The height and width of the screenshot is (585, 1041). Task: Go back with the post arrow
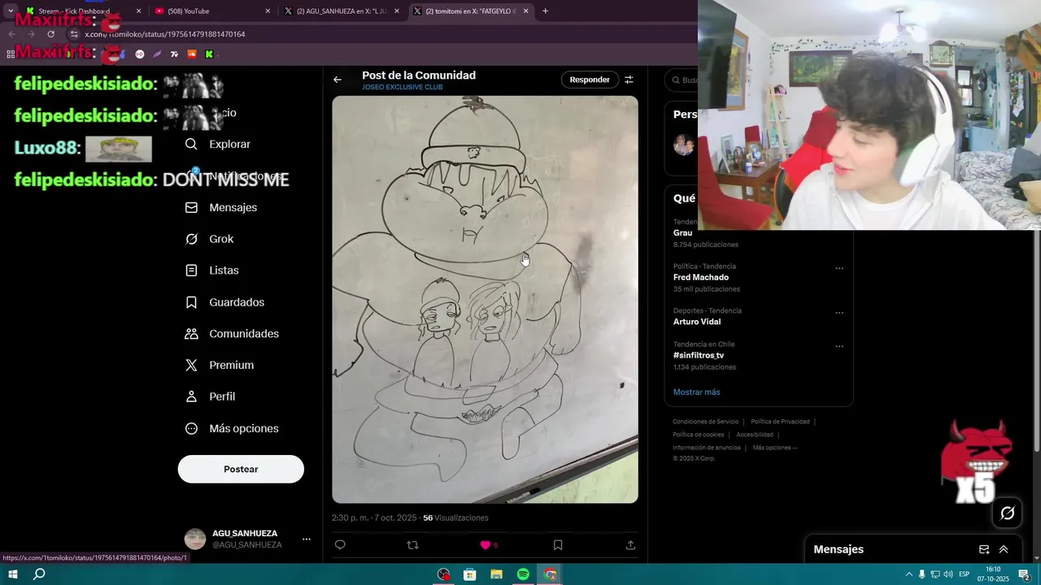338,80
